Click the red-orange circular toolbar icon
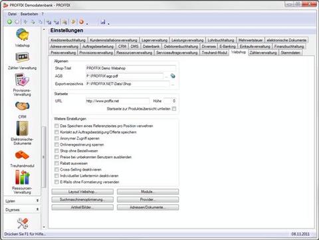Image resolution: width=319 pixels, height=240 pixels. click(82, 22)
